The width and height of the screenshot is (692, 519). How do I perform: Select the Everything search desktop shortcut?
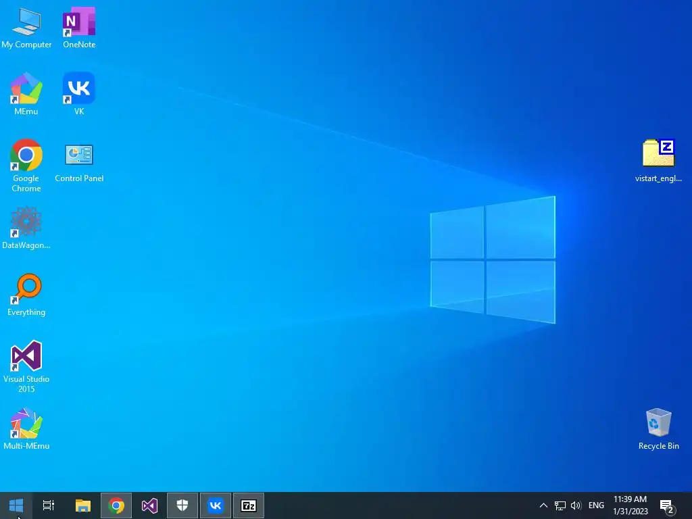point(26,295)
